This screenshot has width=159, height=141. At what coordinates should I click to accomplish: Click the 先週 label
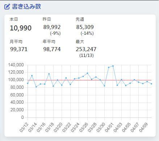point(80,19)
